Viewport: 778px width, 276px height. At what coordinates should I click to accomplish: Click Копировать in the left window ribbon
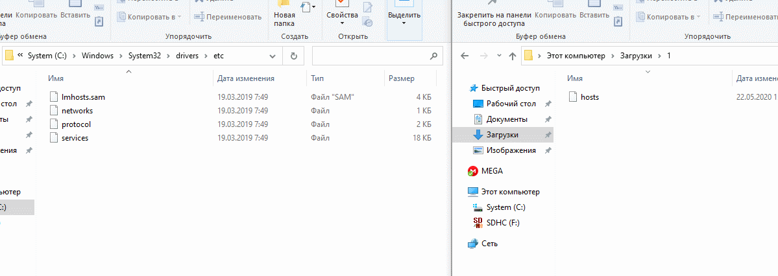click(36, 15)
